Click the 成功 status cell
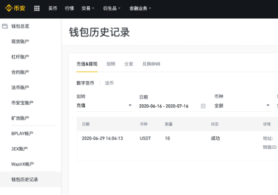 (215, 138)
